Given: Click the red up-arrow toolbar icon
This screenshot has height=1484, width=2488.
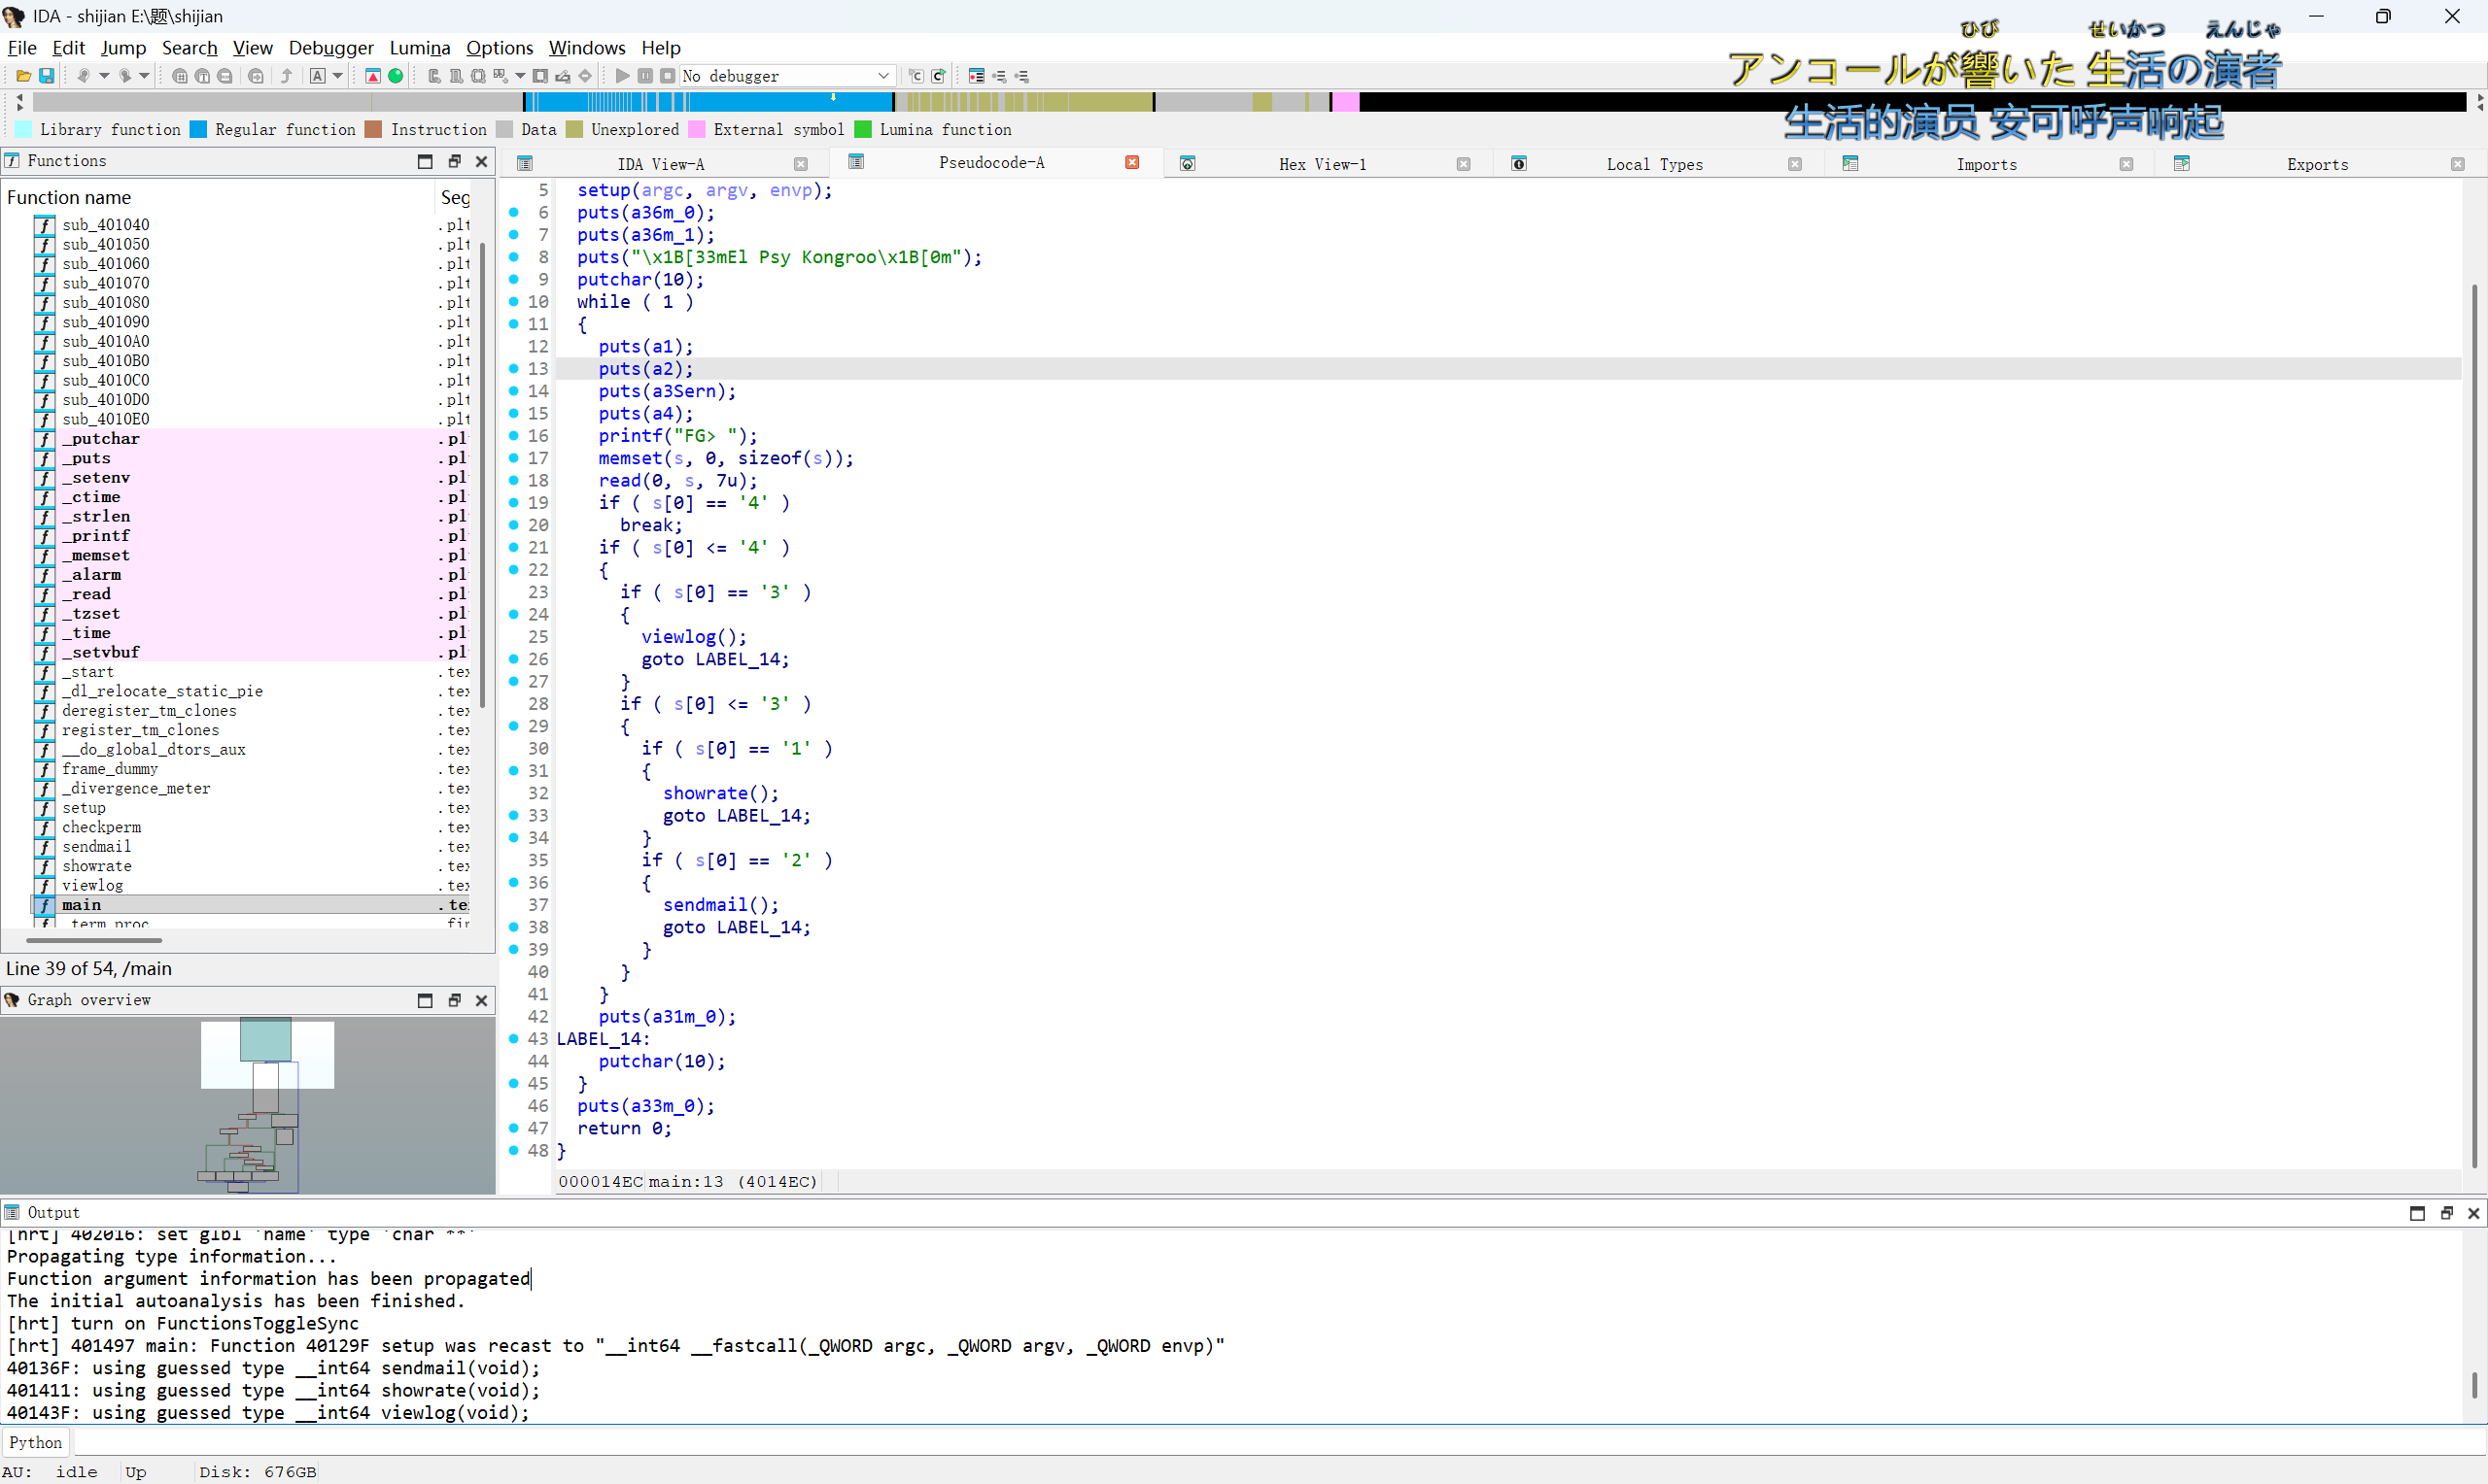Looking at the screenshot, I should tap(372, 76).
